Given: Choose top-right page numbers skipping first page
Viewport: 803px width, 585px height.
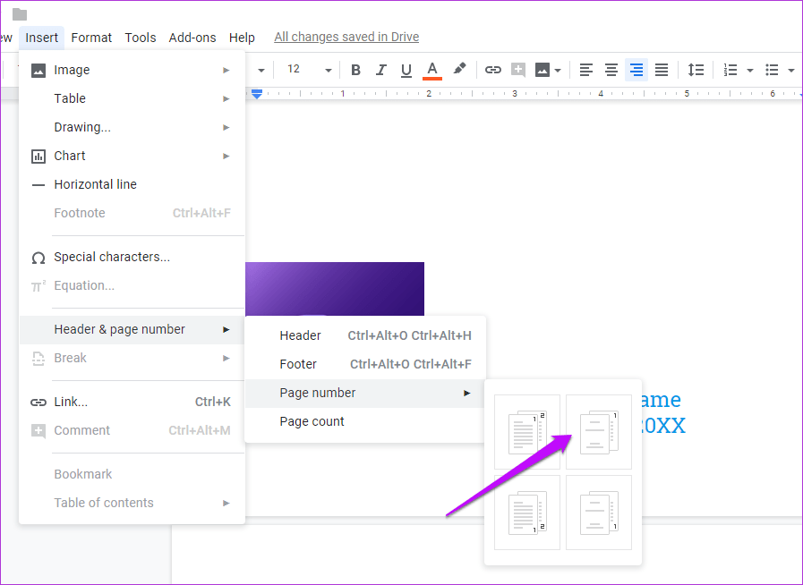Looking at the screenshot, I should coord(598,432).
